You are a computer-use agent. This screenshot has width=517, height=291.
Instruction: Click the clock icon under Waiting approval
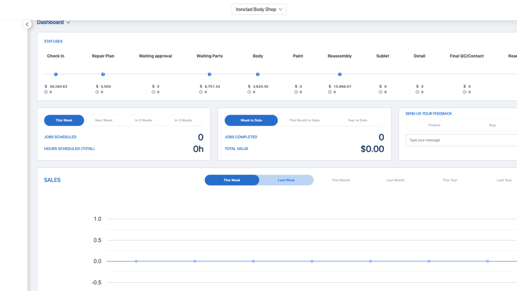tap(153, 92)
